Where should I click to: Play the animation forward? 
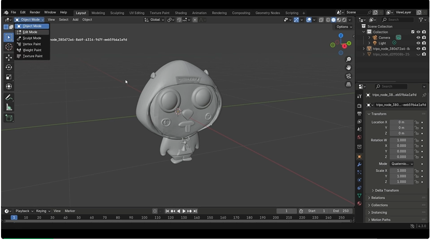pos(184,211)
